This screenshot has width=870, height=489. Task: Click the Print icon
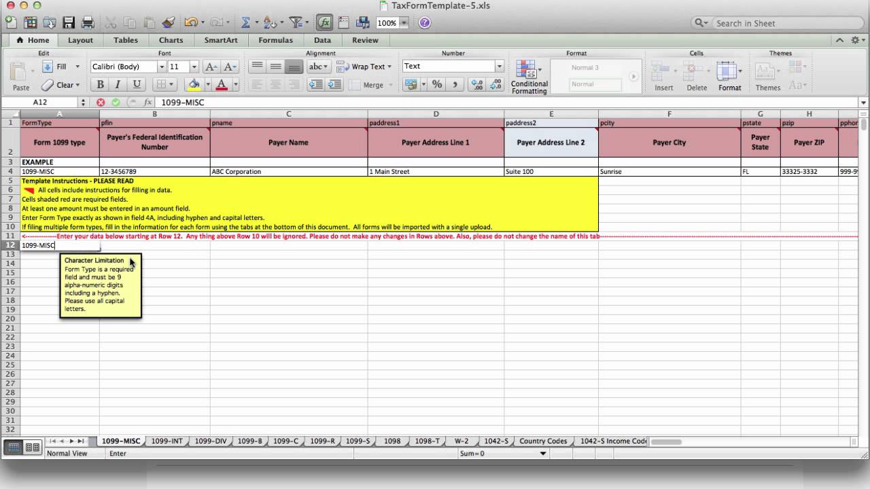[88, 22]
